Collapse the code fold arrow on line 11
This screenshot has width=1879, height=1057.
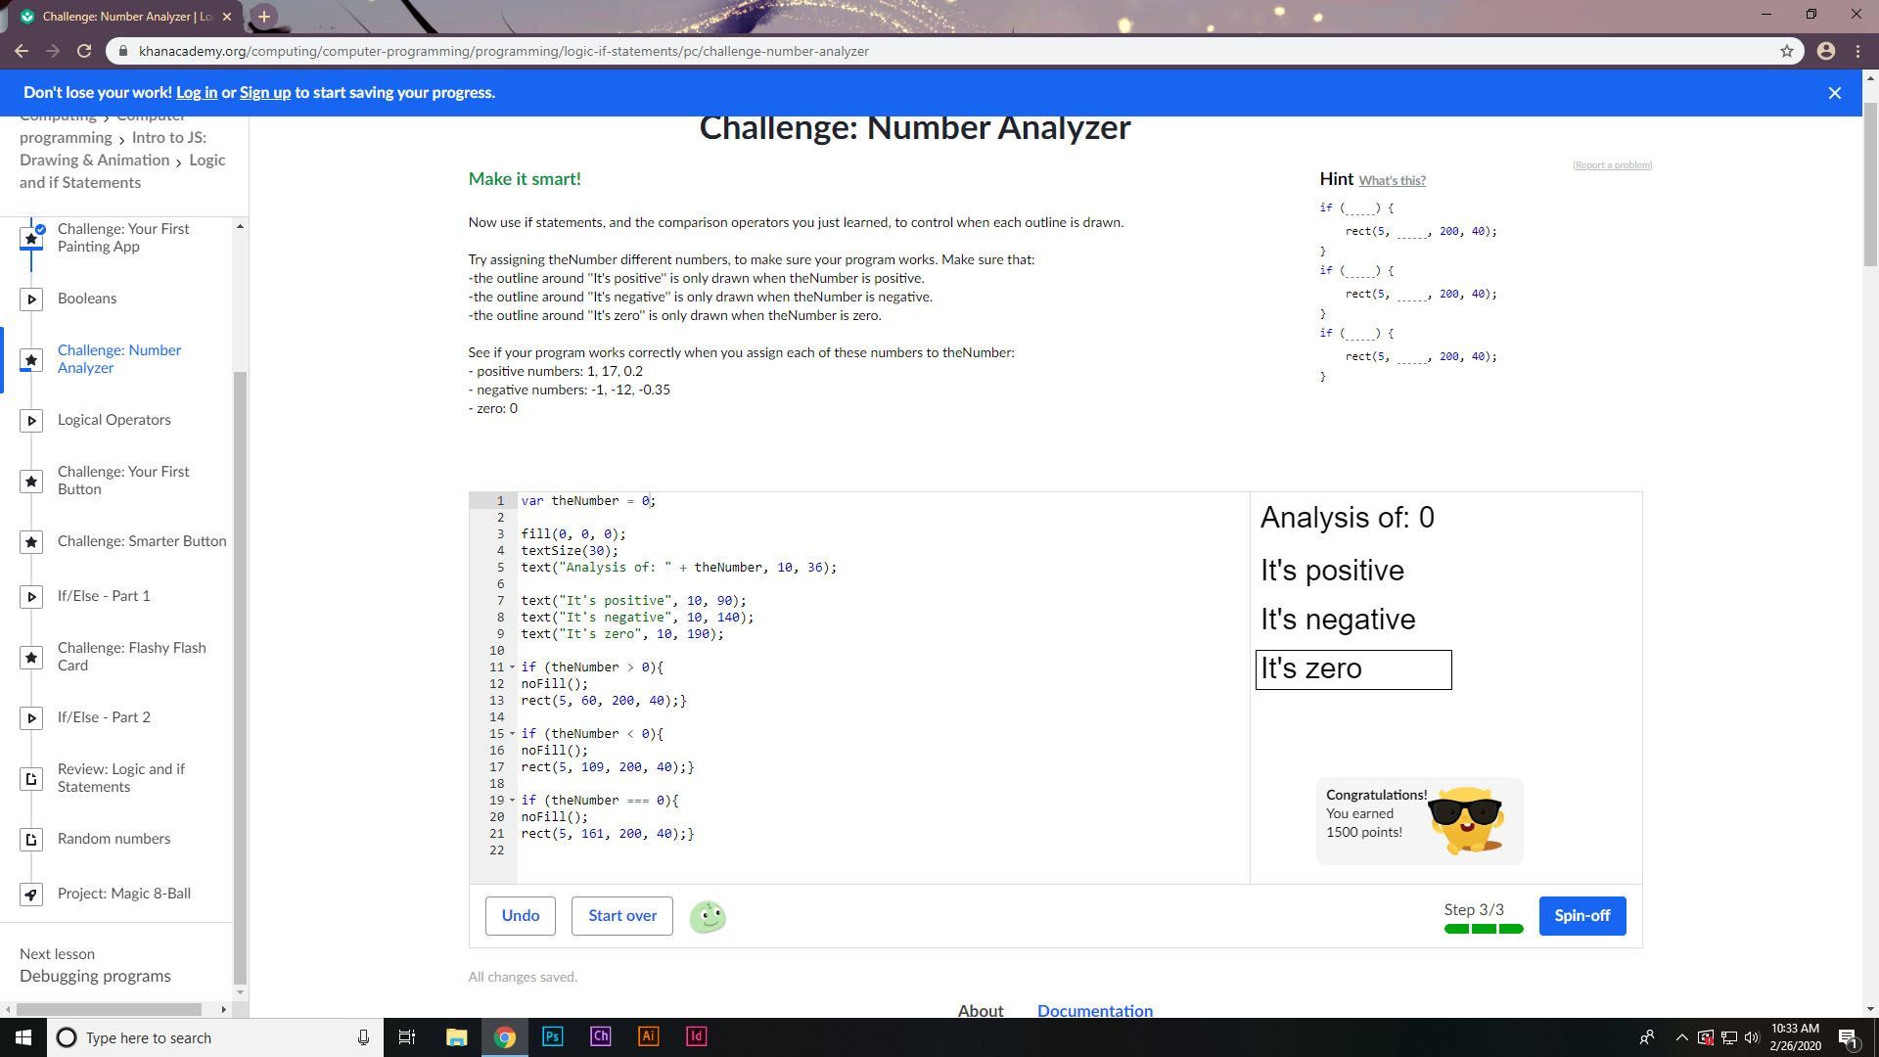(x=512, y=667)
